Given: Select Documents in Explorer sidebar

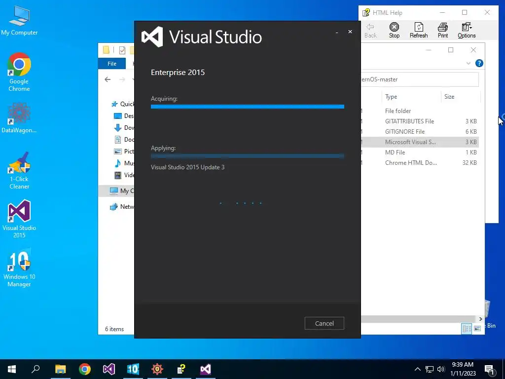Looking at the screenshot, I should click(124, 140).
